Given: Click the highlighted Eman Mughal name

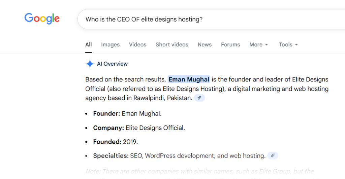Looking at the screenshot, I should point(189,80).
